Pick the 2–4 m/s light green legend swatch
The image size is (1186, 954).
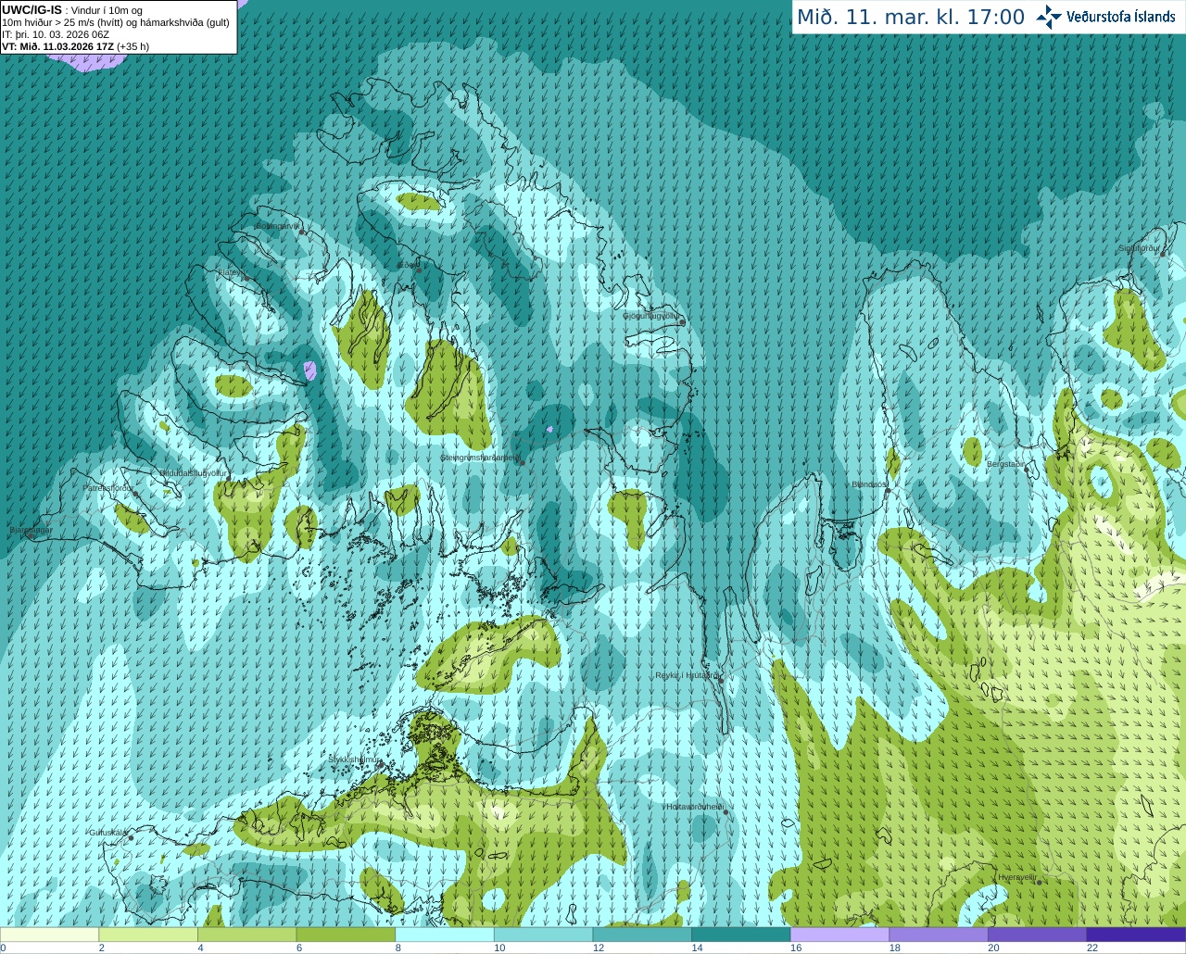(x=148, y=935)
